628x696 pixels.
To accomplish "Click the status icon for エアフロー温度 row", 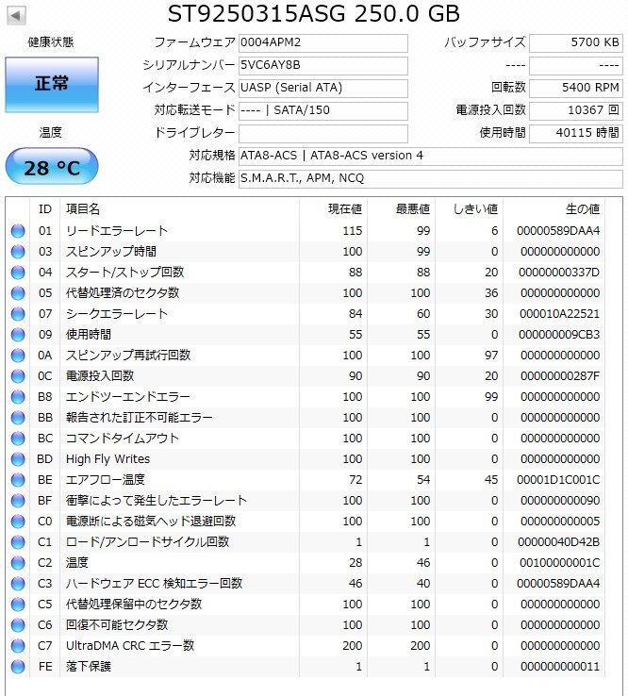I will coord(18,480).
